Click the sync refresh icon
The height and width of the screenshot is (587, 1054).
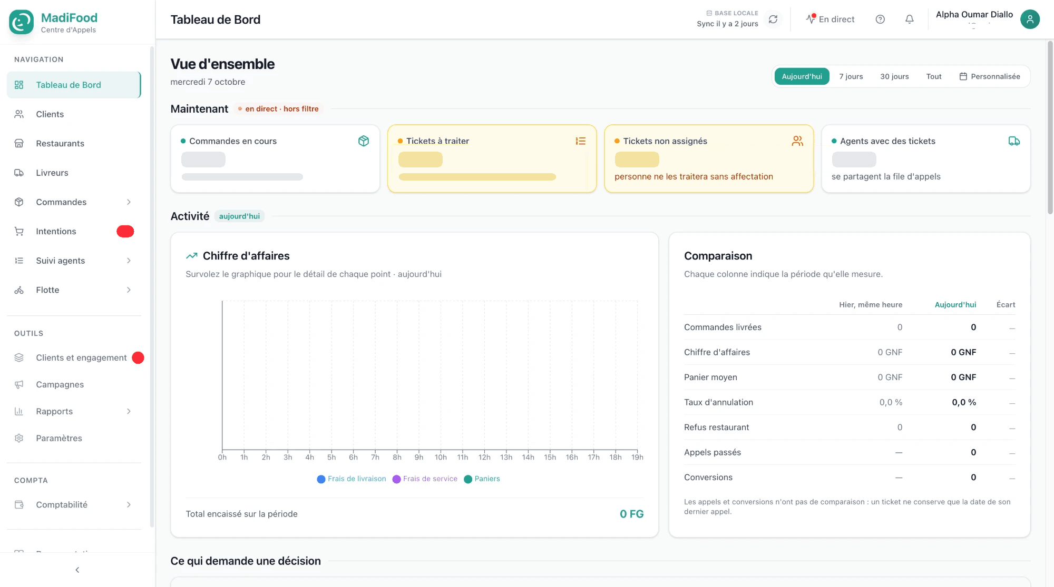click(x=773, y=19)
